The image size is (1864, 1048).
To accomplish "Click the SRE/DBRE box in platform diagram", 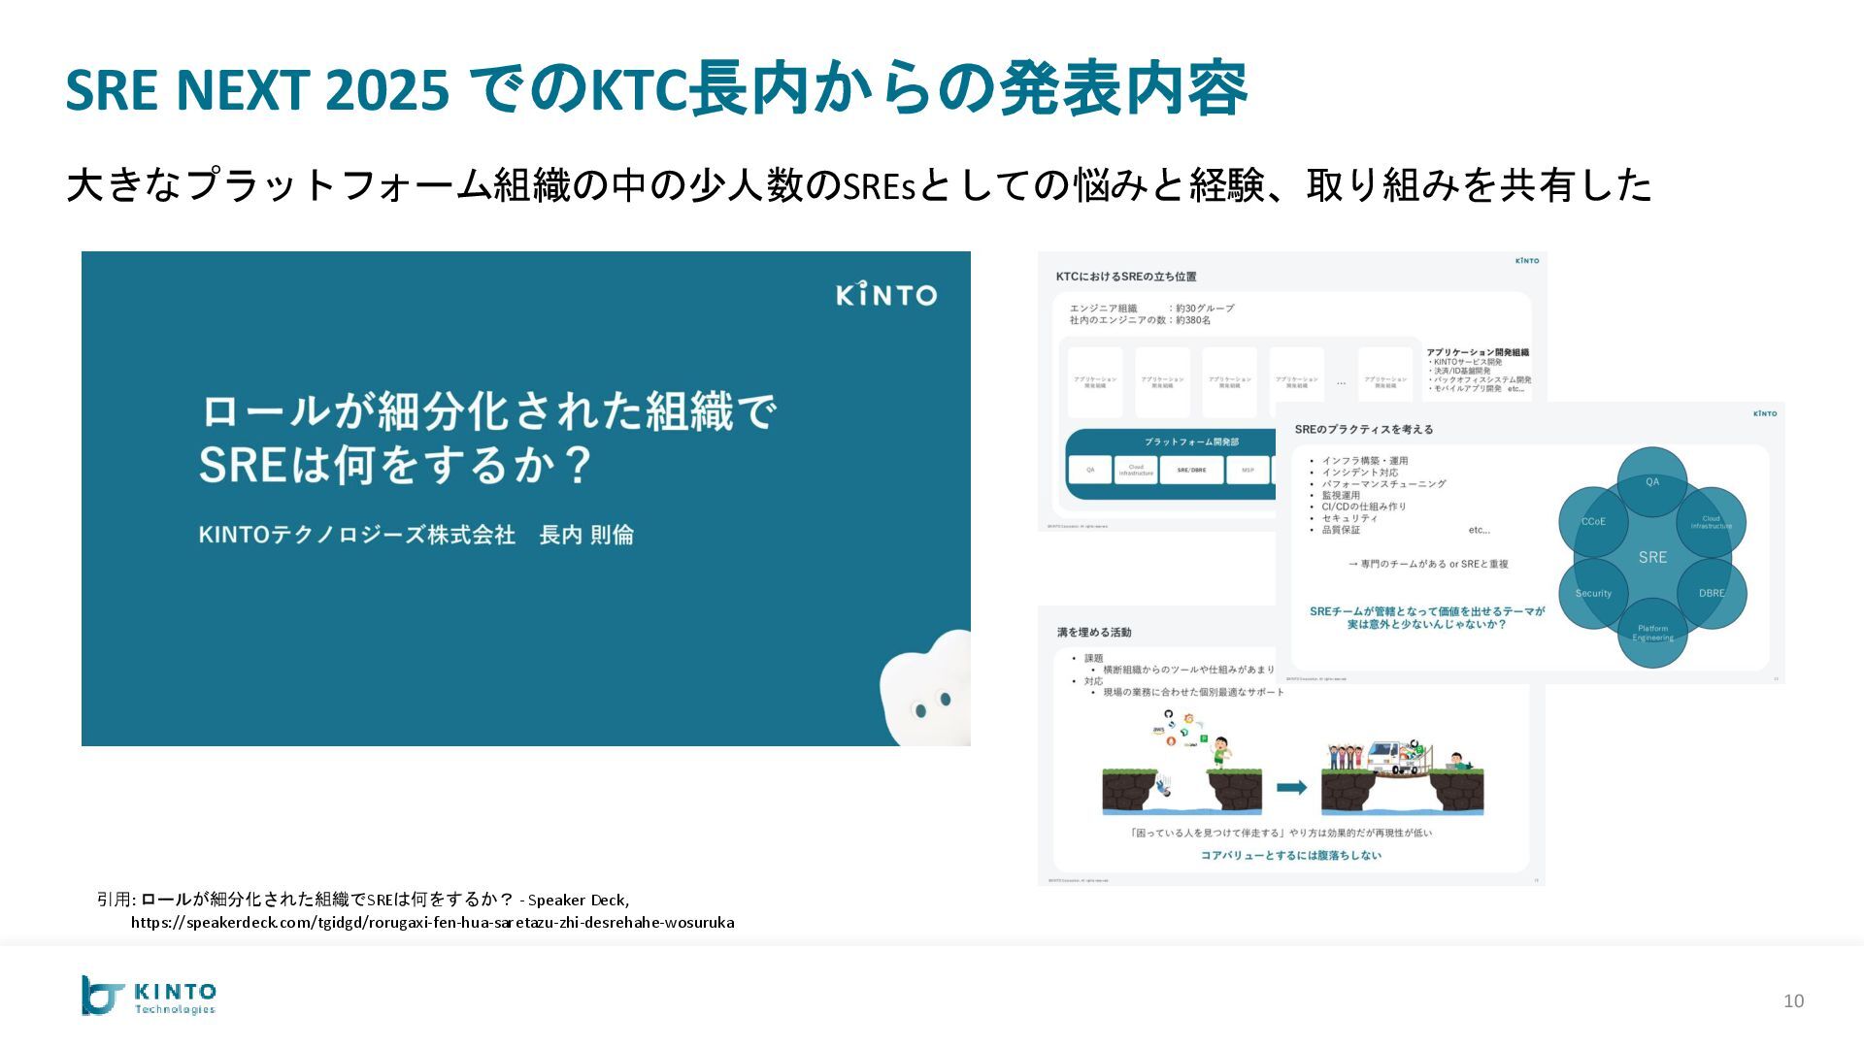I will [1191, 470].
